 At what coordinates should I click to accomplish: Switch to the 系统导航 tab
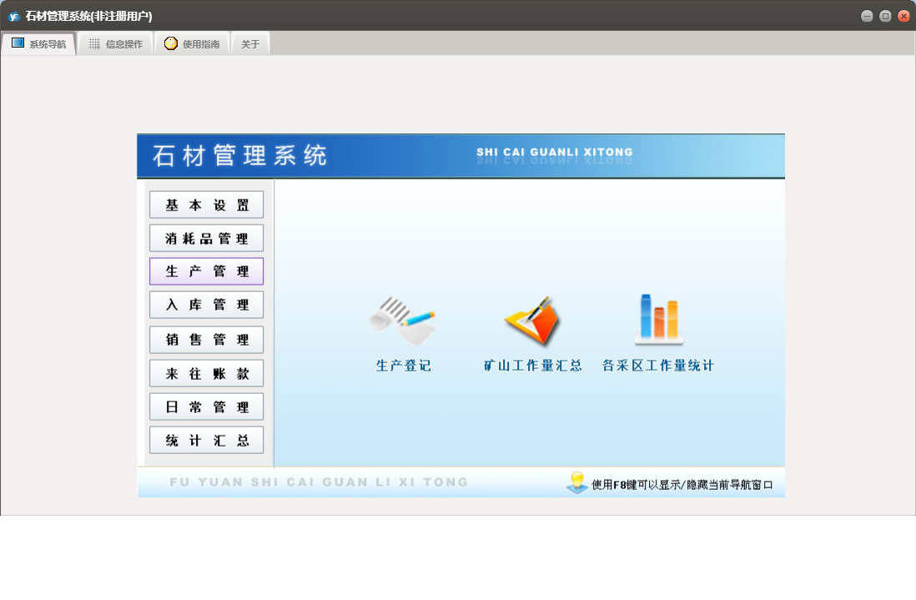click(x=38, y=44)
